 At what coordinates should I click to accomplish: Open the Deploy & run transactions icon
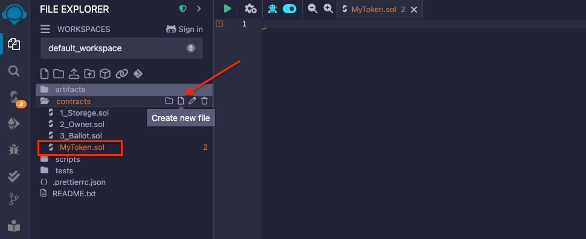[x=14, y=124]
